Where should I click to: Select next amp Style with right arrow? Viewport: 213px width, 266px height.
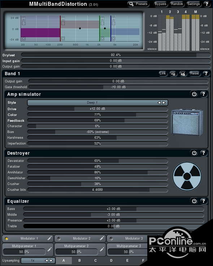164,103
